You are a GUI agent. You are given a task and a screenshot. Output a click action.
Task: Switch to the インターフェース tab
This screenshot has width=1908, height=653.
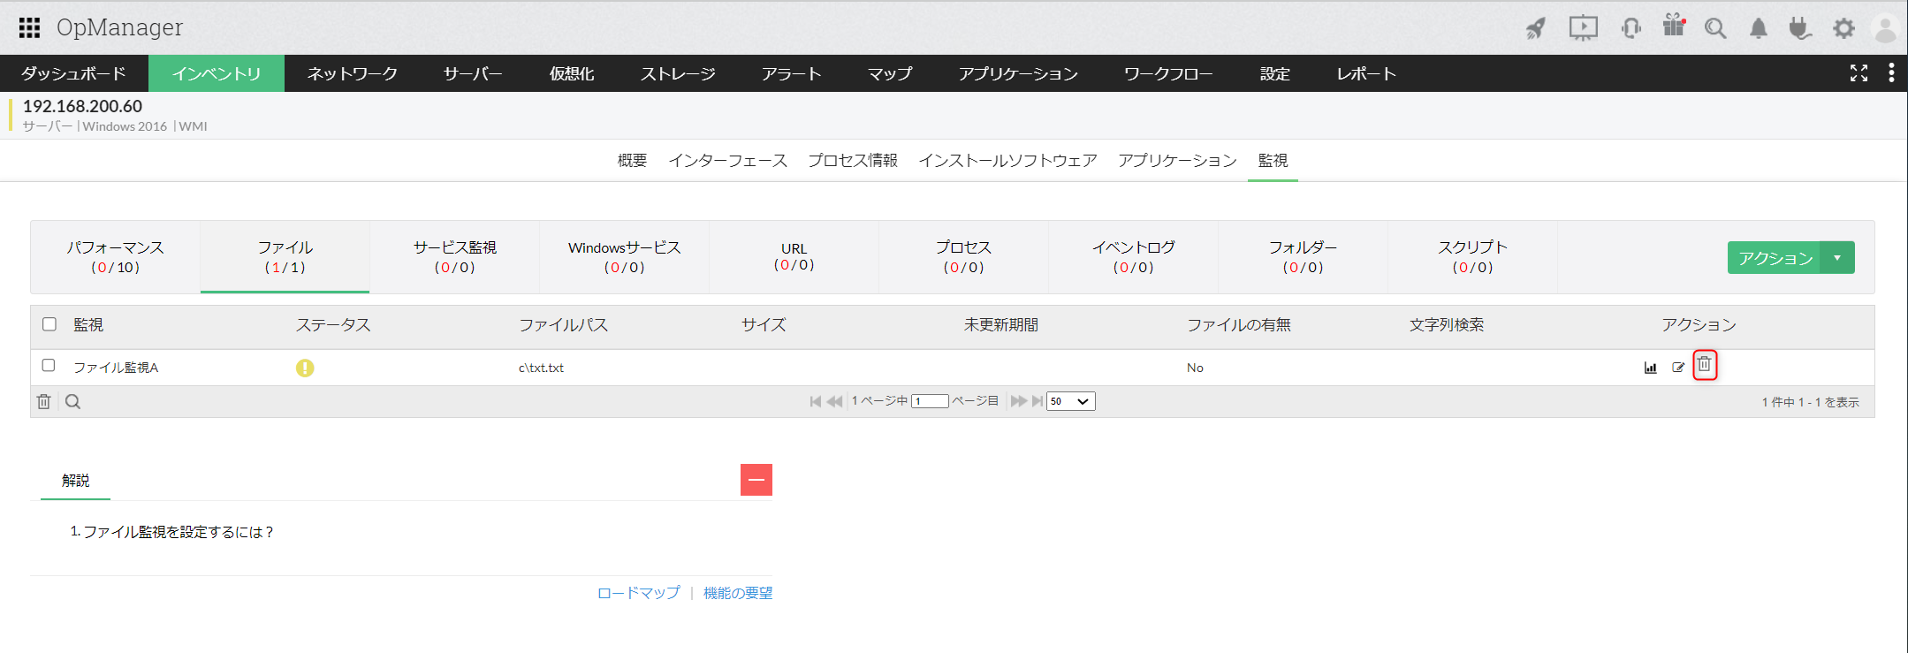click(x=728, y=160)
